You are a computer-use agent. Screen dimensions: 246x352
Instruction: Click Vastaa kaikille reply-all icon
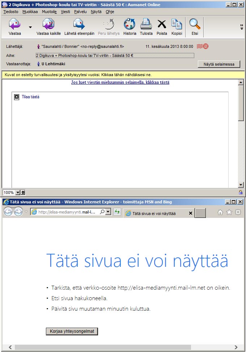pyautogui.click(x=48, y=24)
